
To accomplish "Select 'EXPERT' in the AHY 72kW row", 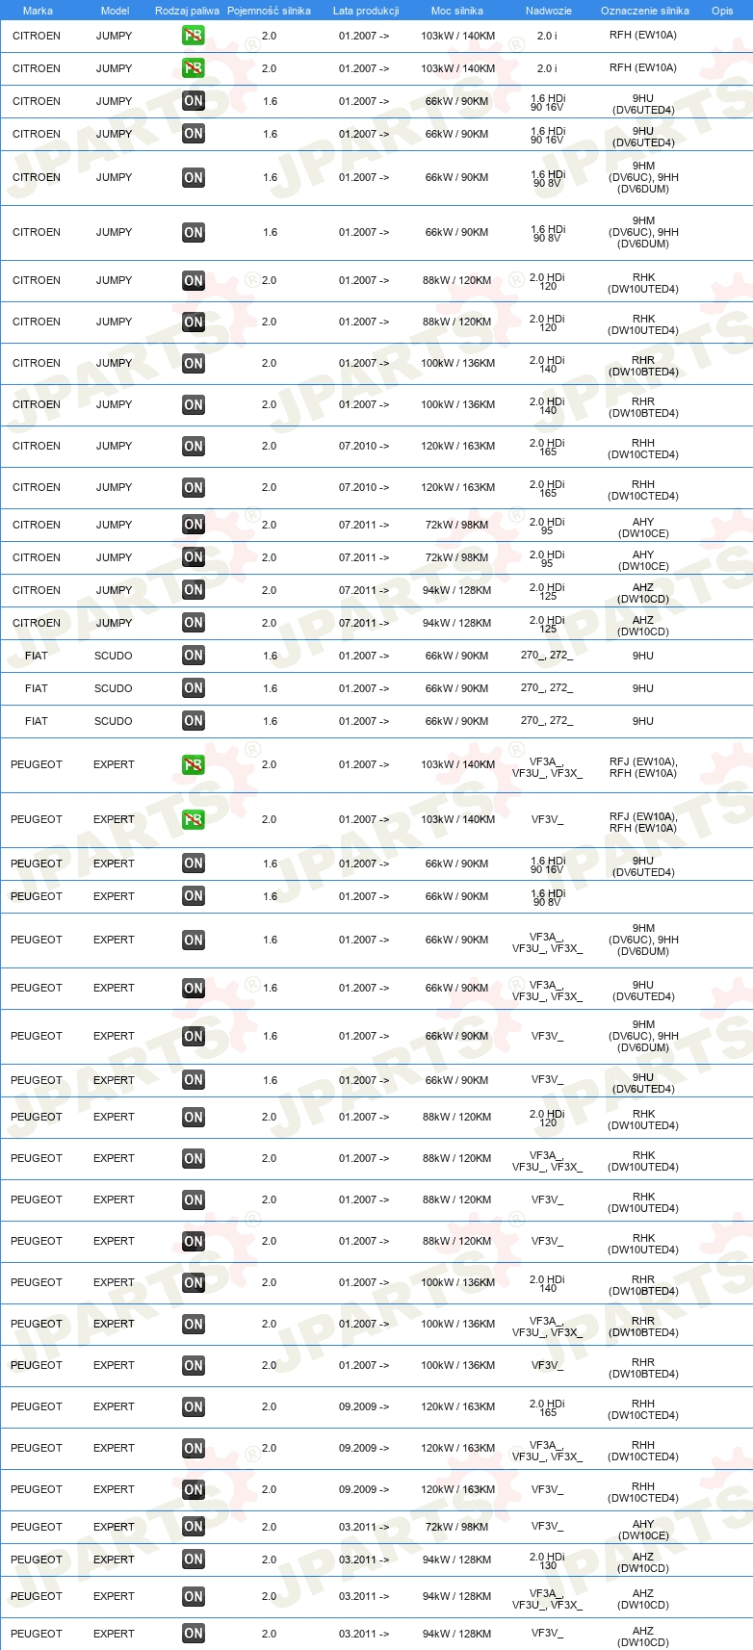I will click(x=114, y=1527).
